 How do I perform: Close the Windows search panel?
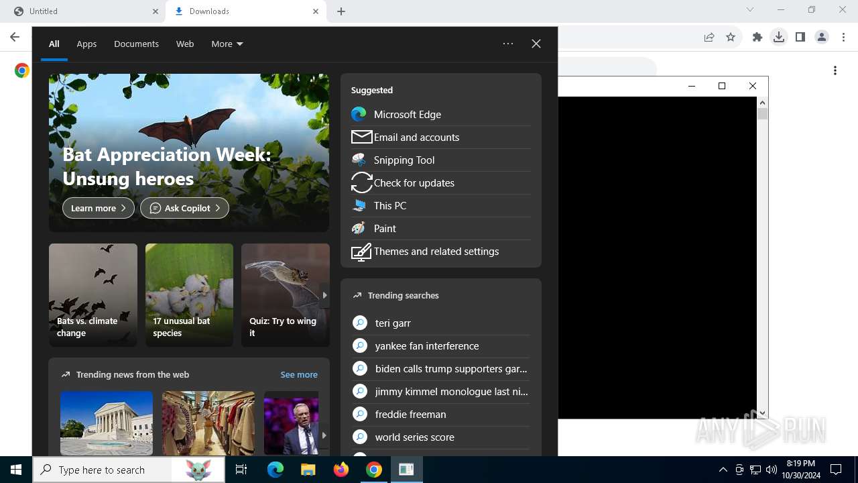coord(536,44)
